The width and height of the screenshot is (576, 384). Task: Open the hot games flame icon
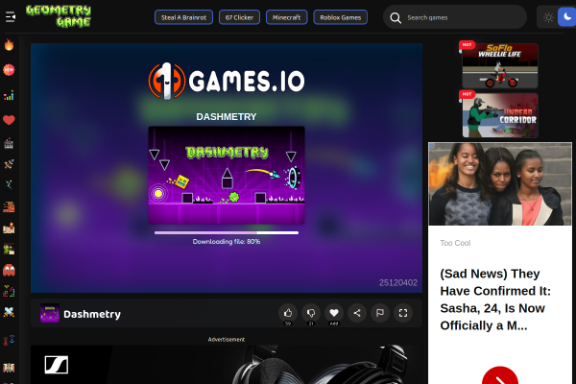9,45
